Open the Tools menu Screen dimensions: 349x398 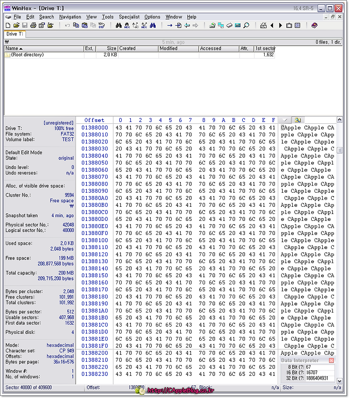[x=108, y=17]
